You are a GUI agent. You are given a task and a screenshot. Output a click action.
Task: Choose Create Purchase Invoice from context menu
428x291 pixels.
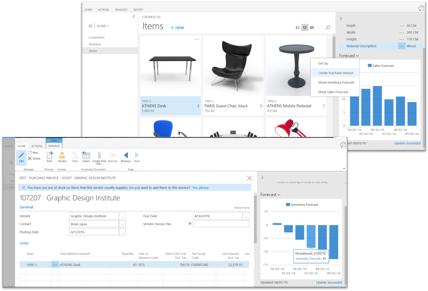[334, 73]
